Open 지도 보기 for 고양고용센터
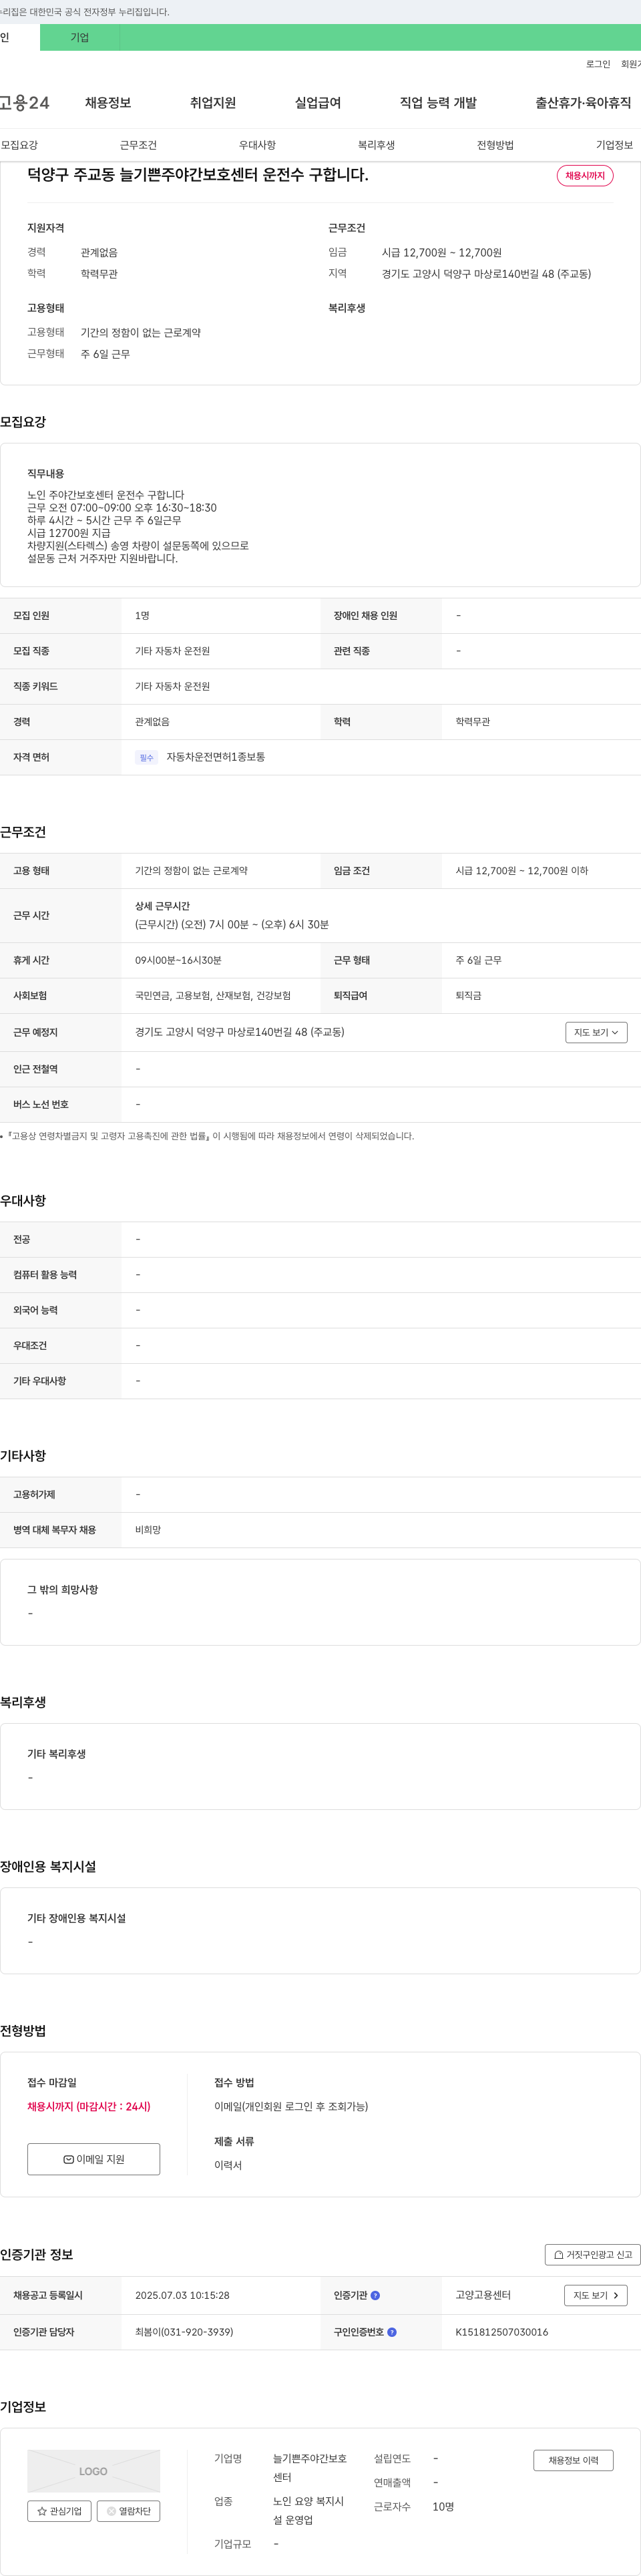This screenshot has width=641, height=2576. (596, 2295)
